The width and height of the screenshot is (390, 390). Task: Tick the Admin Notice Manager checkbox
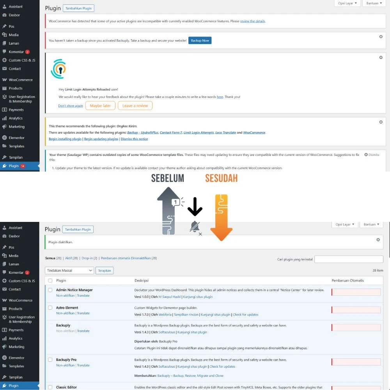click(x=50, y=290)
